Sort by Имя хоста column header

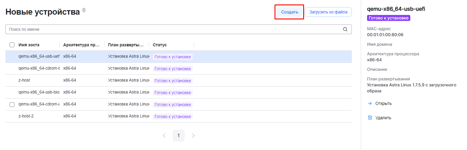(x=29, y=45)
